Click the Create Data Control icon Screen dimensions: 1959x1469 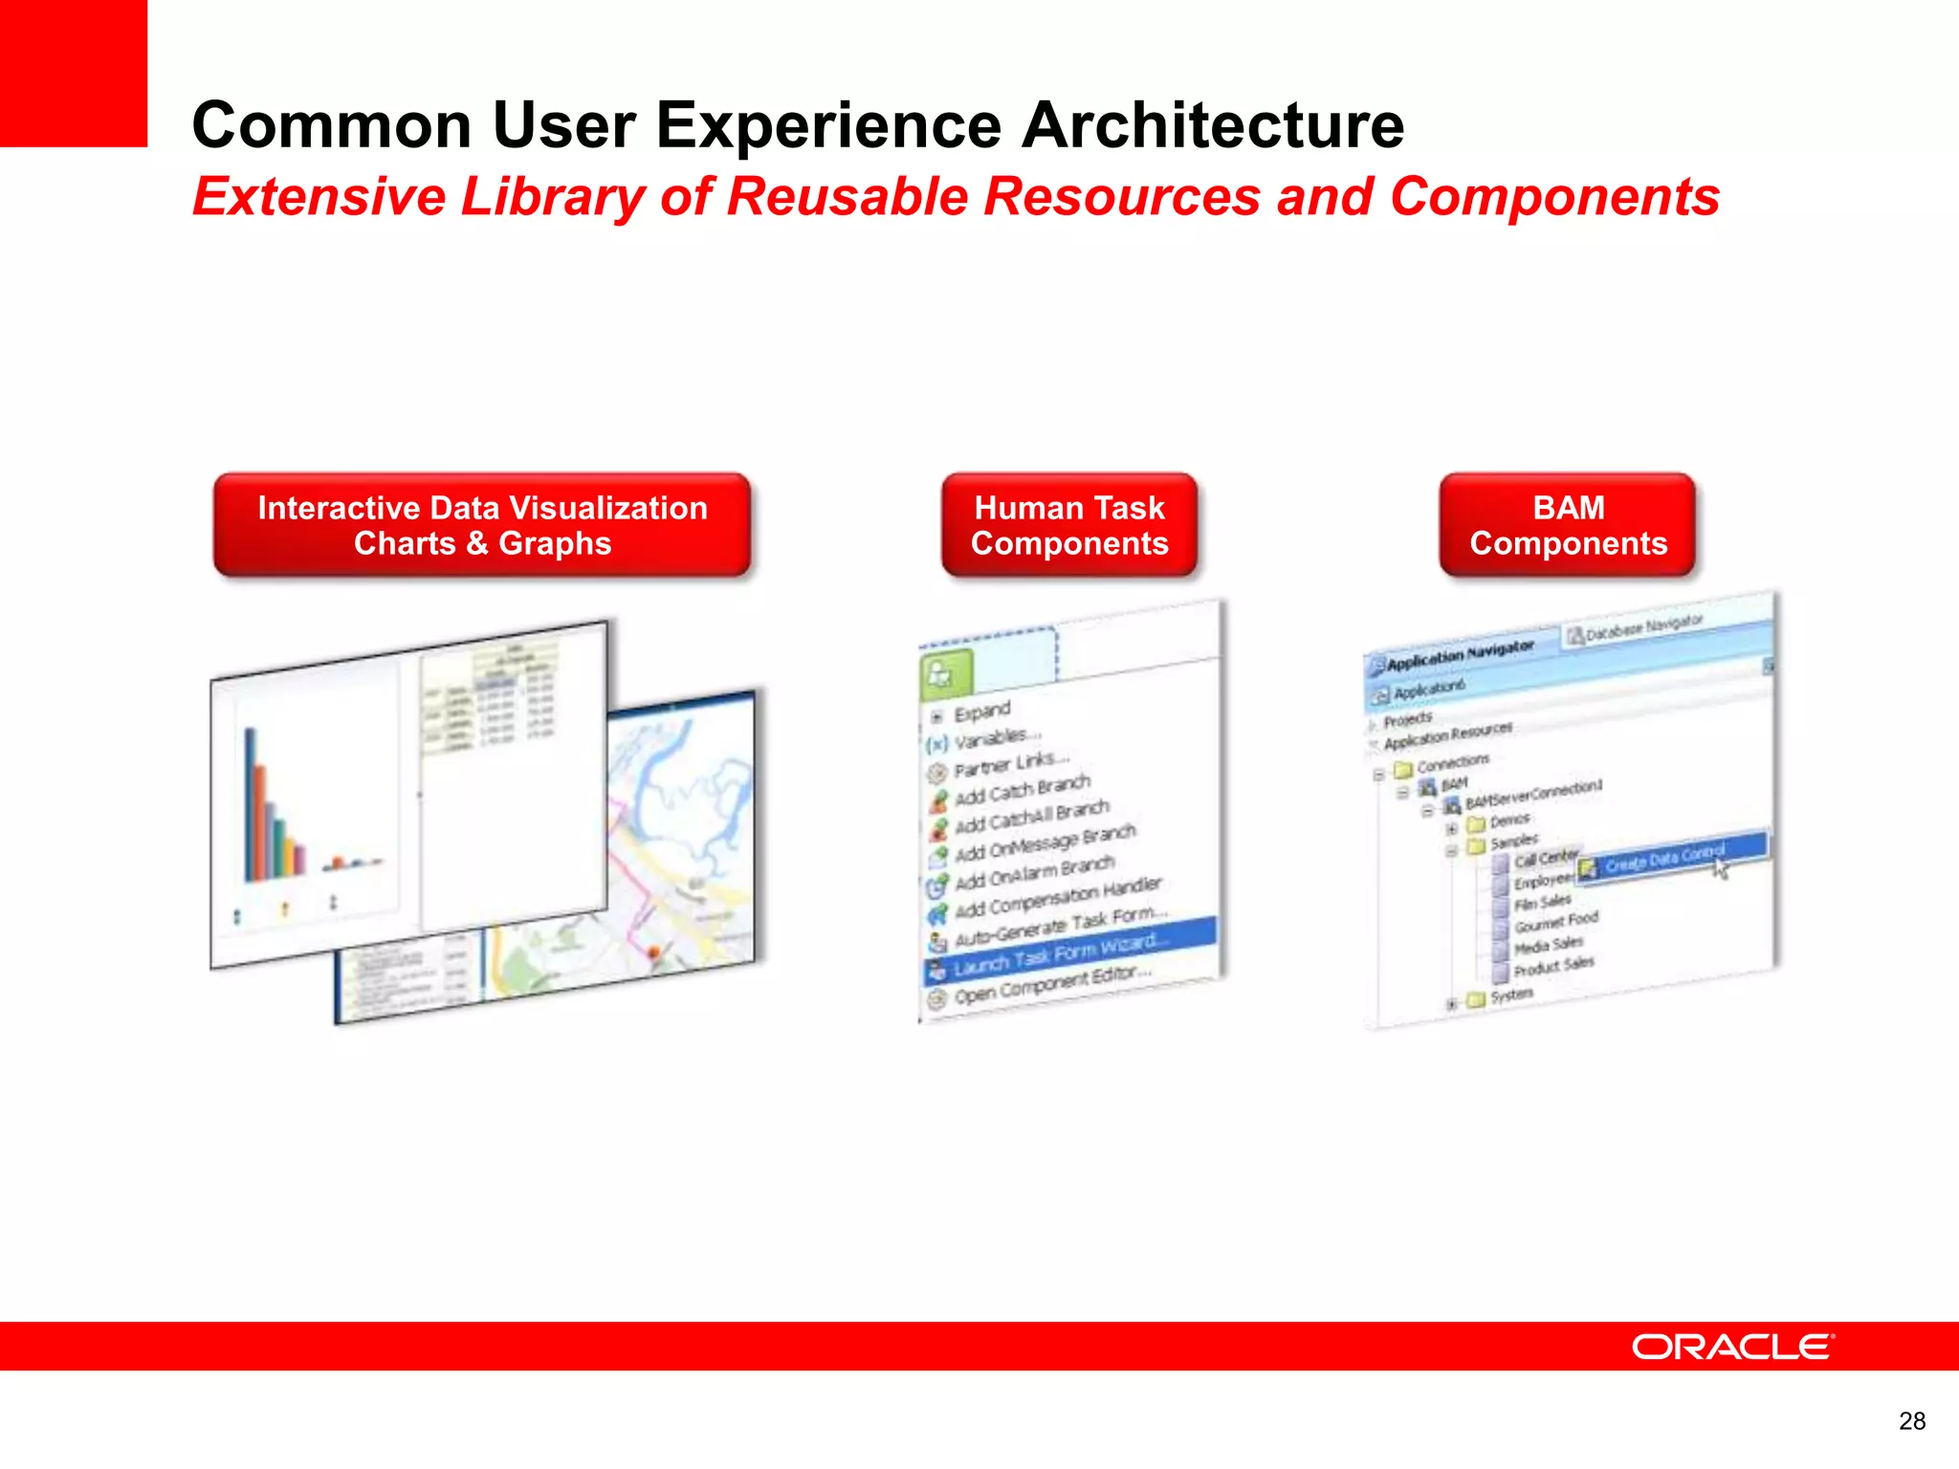[1588, 868]
